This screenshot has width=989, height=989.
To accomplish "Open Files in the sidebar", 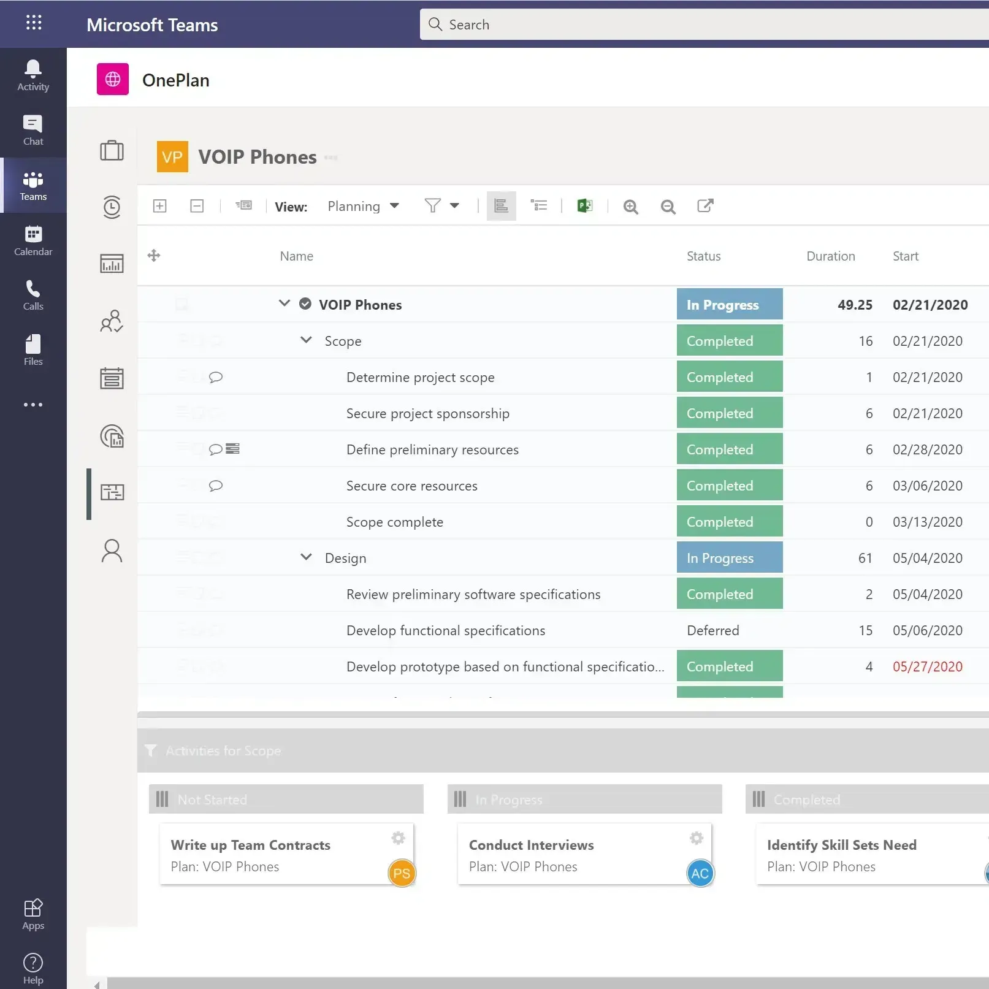I will [33, 350].
